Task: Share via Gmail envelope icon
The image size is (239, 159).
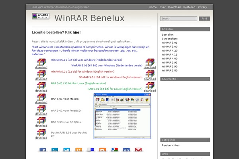Action: click(138, 149)
